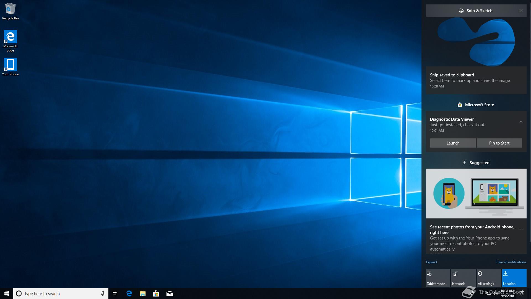The width and height of the screenshot is (531, 299).
Task: Collapse the Diagnostic Data Viewer notification
Action: [x=521, y=122]
